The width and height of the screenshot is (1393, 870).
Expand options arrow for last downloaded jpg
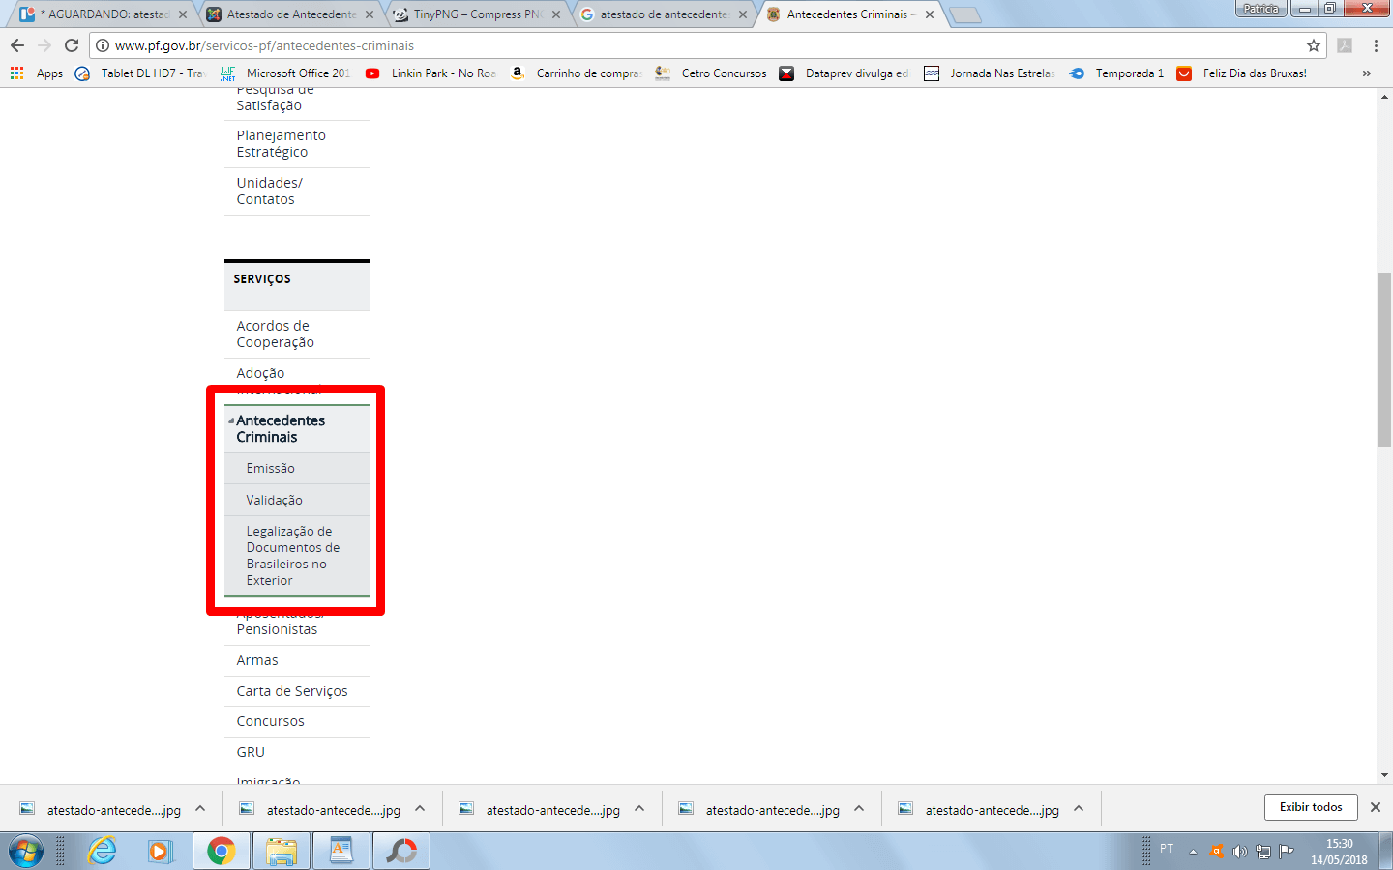click(x=1079, y=809)
